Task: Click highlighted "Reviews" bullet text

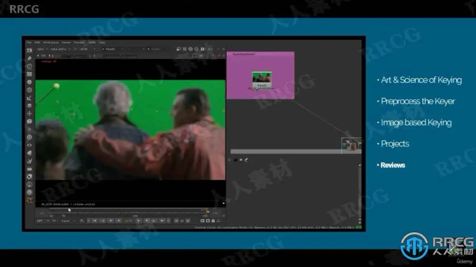Action: pos(393,165)
